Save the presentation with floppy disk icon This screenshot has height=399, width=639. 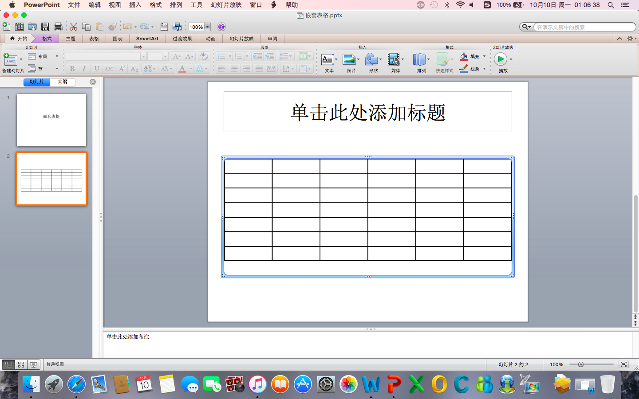(45, 27)
